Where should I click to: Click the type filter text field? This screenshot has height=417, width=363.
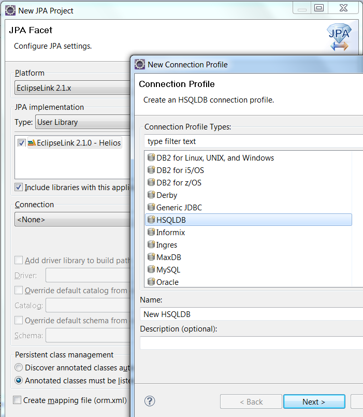(x=253, y=141)
